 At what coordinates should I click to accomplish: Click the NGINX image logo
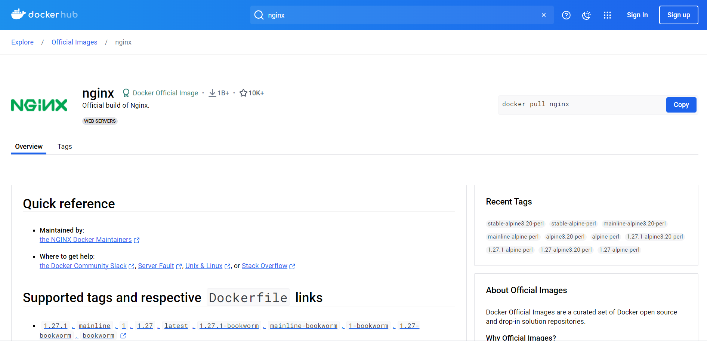pyautogui.click(x=39, y=105)
